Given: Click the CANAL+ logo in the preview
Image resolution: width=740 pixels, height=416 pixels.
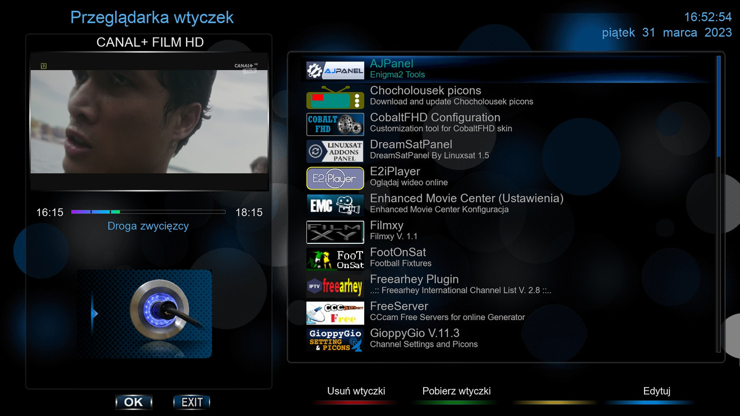Looking at the screenshot, I should click(x=246, y=66).
